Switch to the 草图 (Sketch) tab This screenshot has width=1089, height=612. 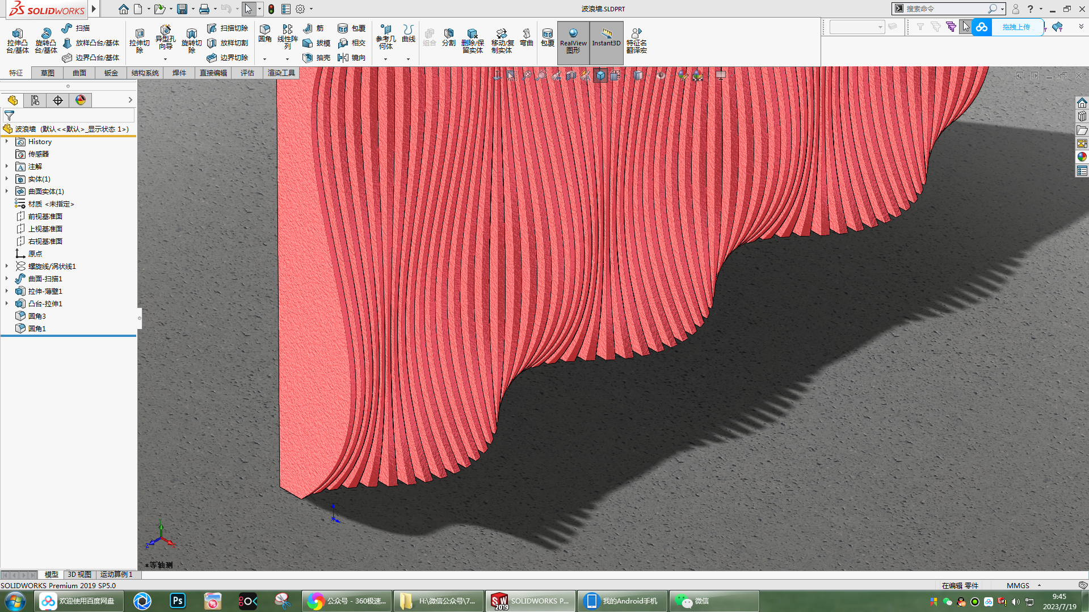tap(48, 73)
